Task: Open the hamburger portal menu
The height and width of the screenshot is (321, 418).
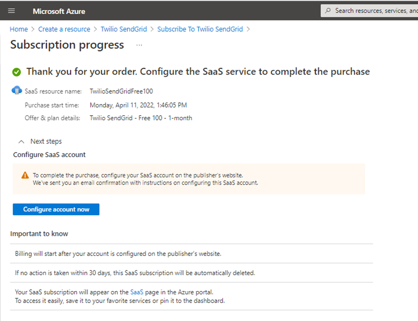Action: coord(12,11)
